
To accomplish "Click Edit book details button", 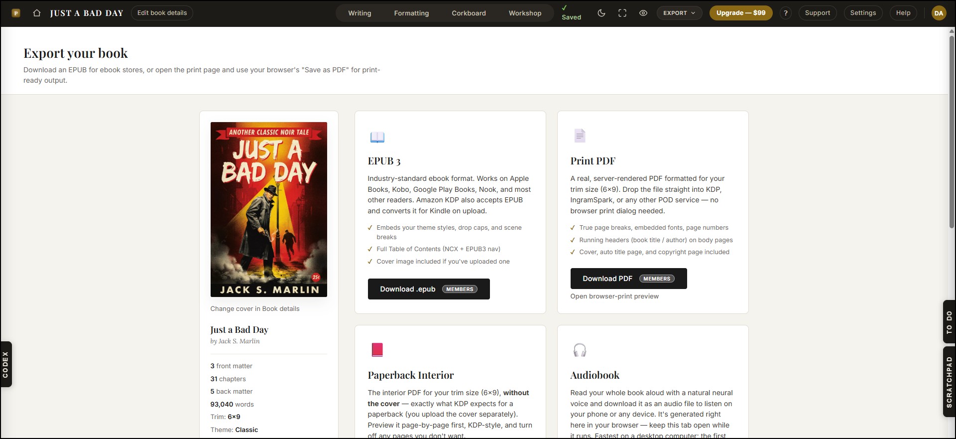I will [x=162, y=13].
